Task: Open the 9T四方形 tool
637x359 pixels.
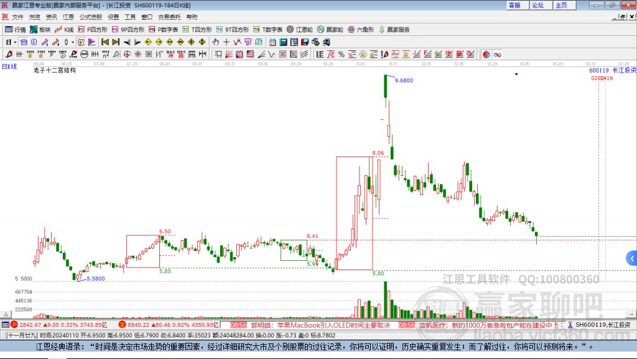Action: [x=233, y=30]
